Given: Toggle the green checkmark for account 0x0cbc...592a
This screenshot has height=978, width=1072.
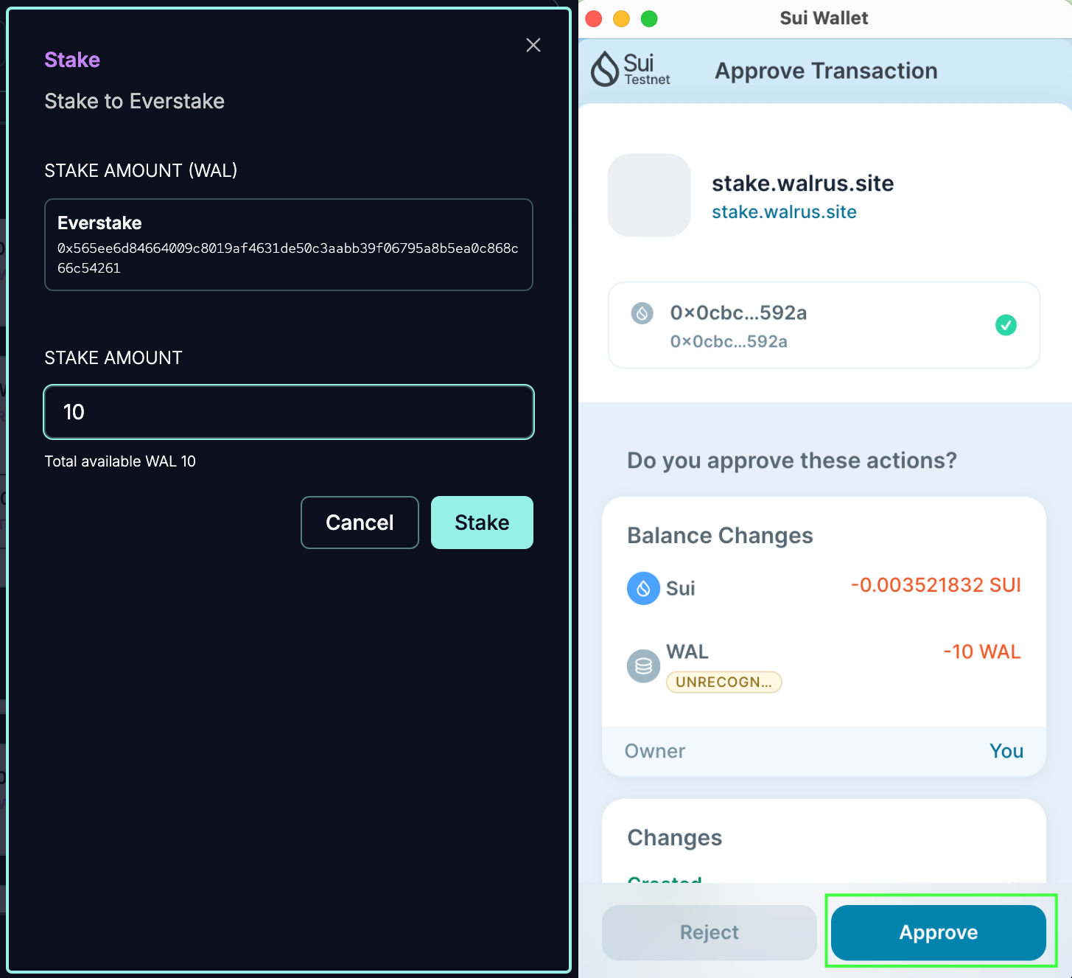Looking at the screenshot, I should (1006, 325).
